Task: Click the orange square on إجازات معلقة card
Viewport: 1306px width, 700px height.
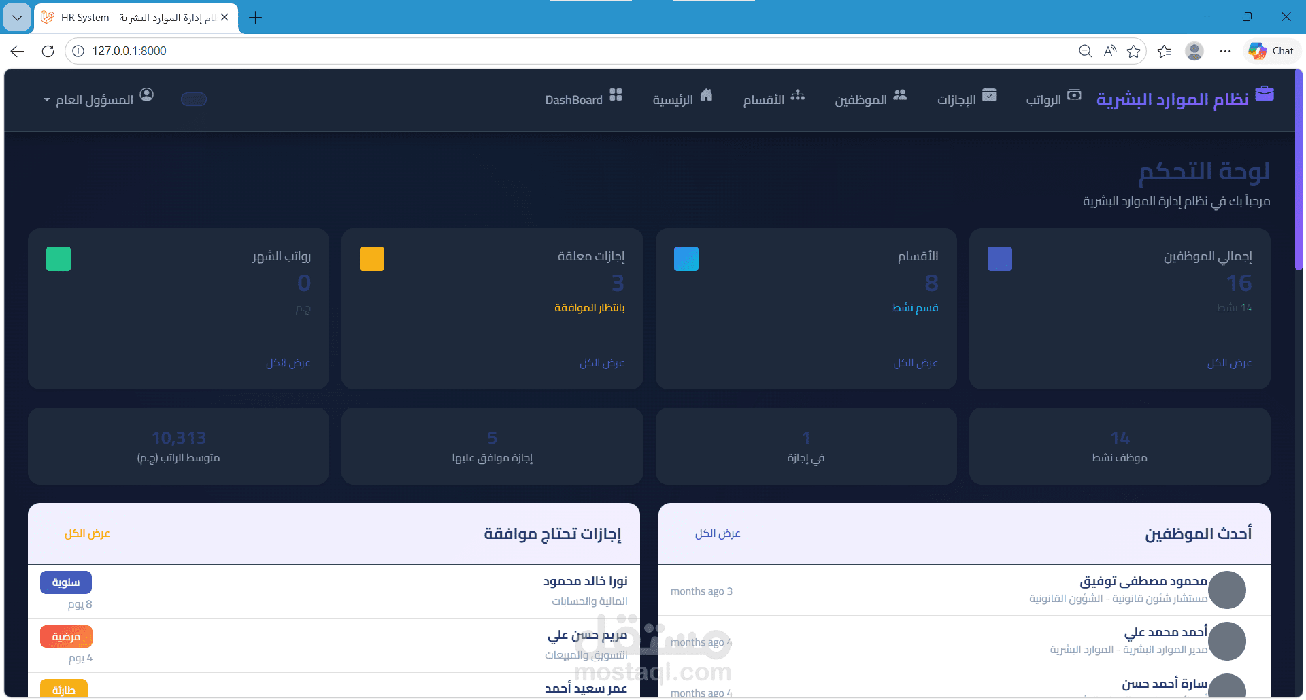Action: [x=371, y=259]
